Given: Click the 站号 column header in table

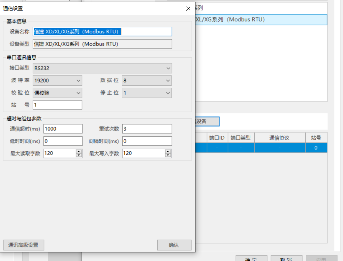Looking at the screenshot, I should pos(316,138).
